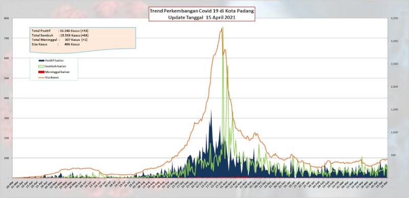Click the 800 label on the left axis

point(6,18)
